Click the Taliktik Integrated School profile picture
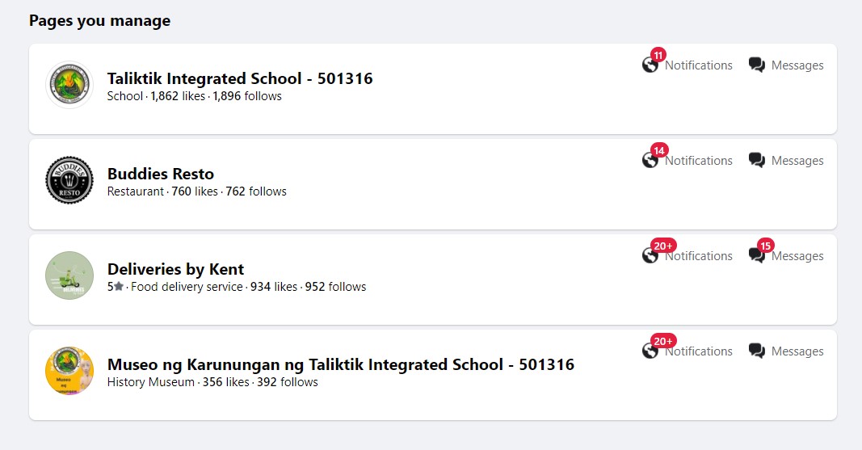This screenshot has height=450, width=862. coord(69,85)
